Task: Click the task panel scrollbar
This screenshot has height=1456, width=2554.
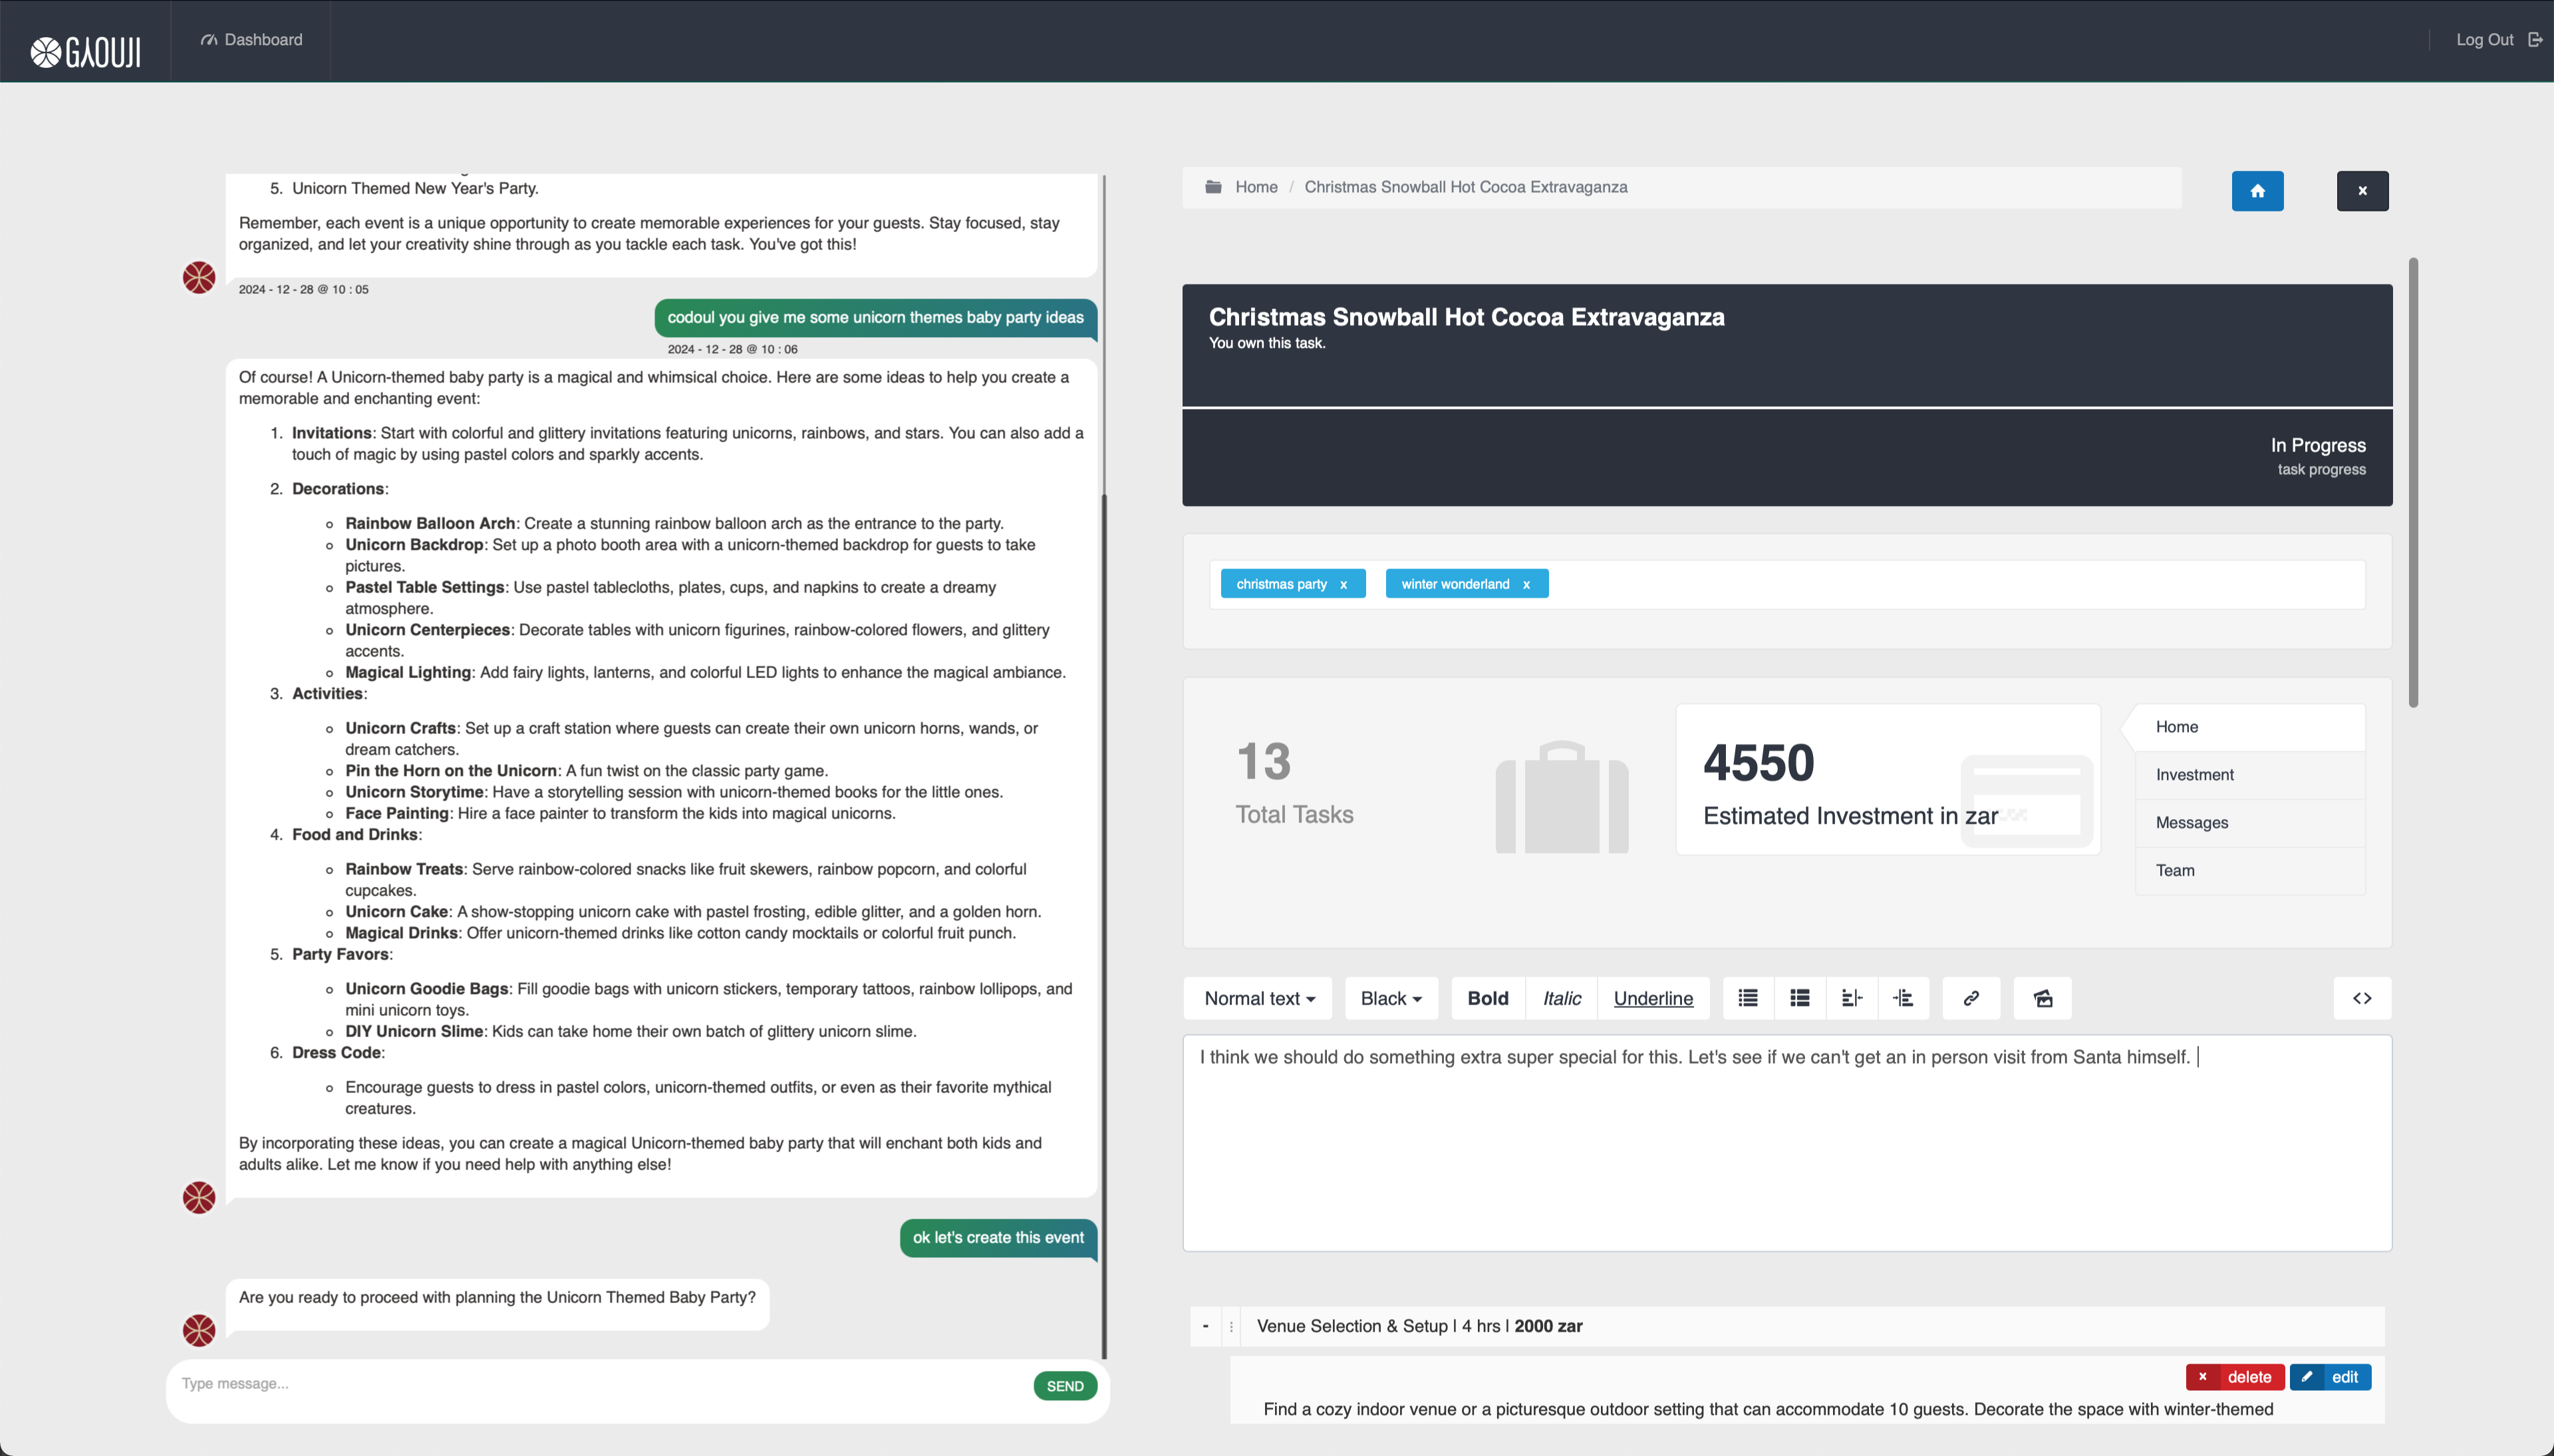Action: pos(2413,483)
